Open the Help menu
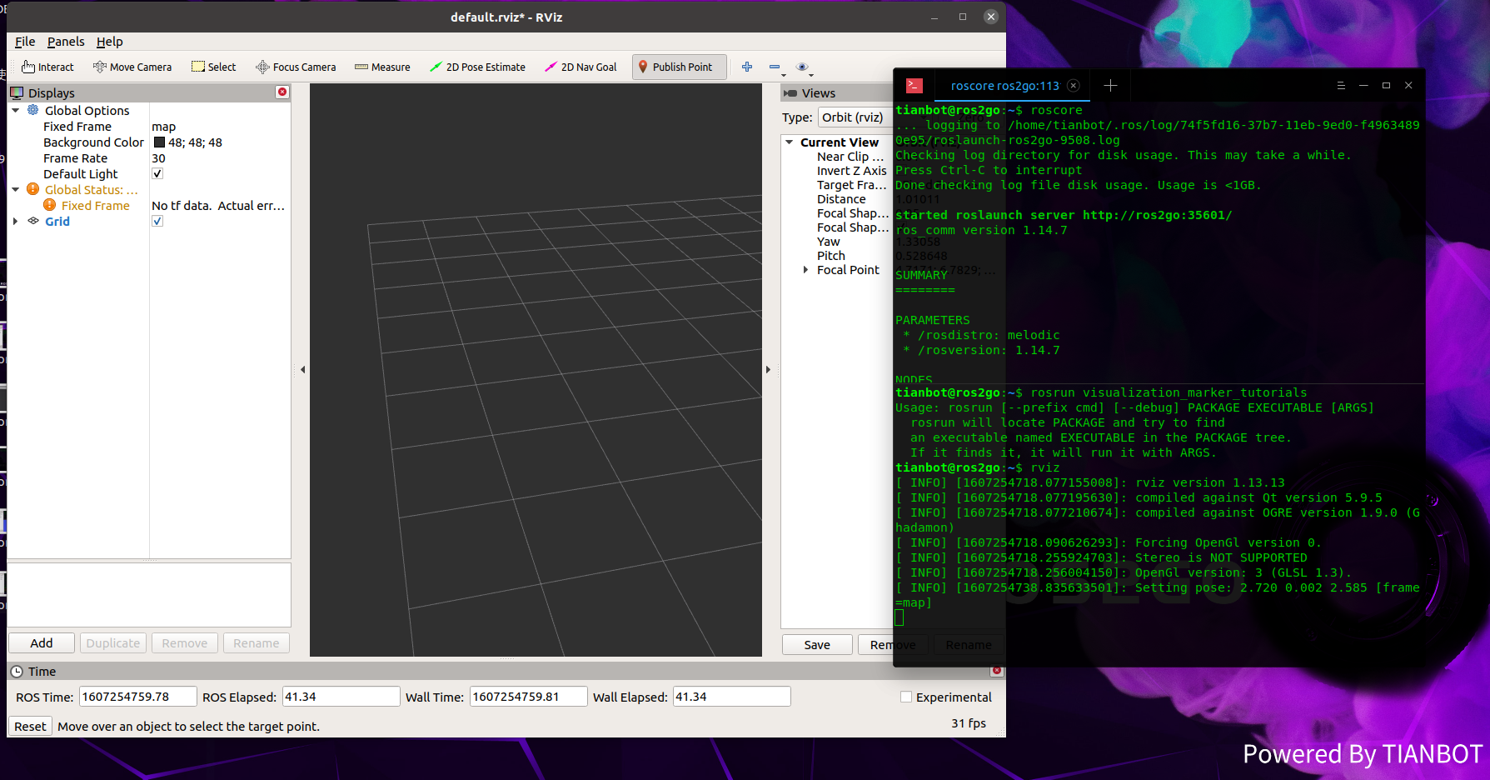Image resolution: width=1490 pixels, height=780 pixels. pos(109,41)
